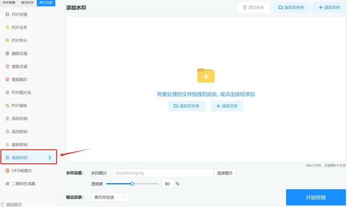
Task: Click 添加文件夹 button under the drop hint
Action: click(187, 106)
